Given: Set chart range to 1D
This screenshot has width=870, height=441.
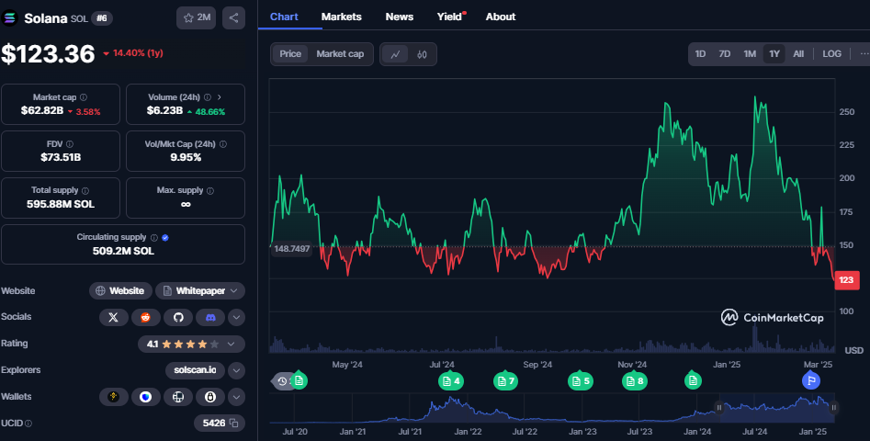Looking at the screenshot, I should point(700,54).
